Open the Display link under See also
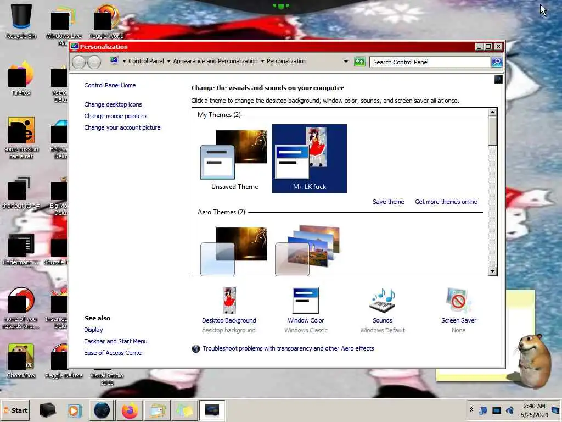The height and width of the screenshot is (422, 562). tap(93, 330)
